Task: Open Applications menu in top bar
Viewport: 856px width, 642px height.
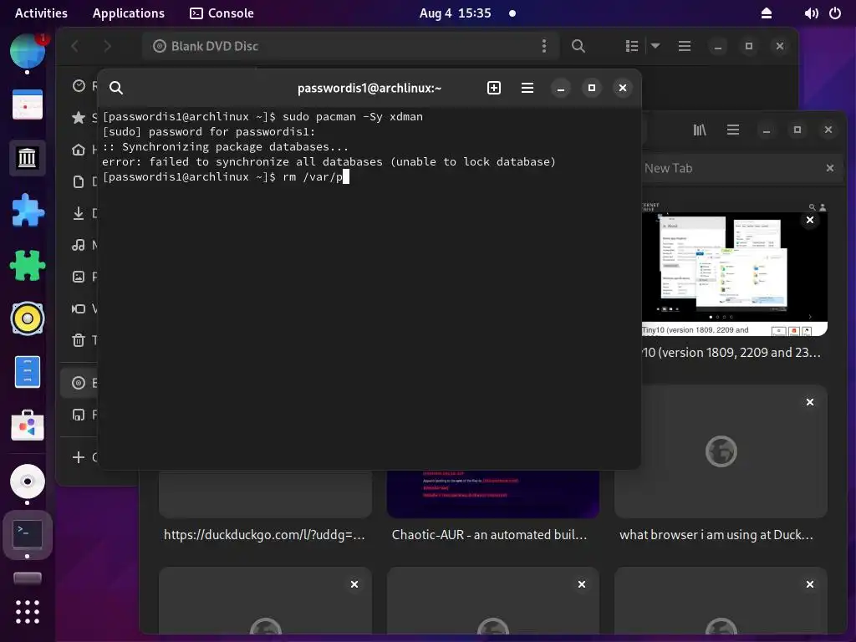Action: point(128,13)
